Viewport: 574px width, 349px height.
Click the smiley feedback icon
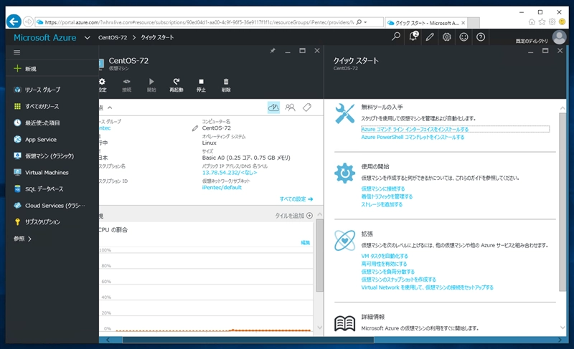point(464,37)
